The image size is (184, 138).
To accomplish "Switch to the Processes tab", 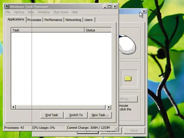I will (x=34, y=20).
